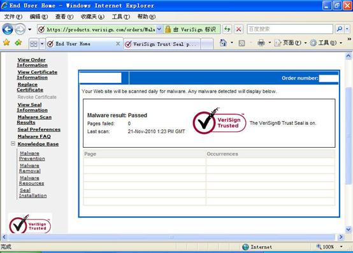The height and width of the screenshot is (253, 353).
Task: Click the VeriSign identification label in address bar
Action: click(194, 29)
